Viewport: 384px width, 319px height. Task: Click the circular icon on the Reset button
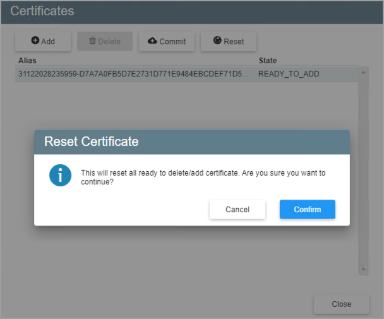pyautogui.click(x=218, y=41)
